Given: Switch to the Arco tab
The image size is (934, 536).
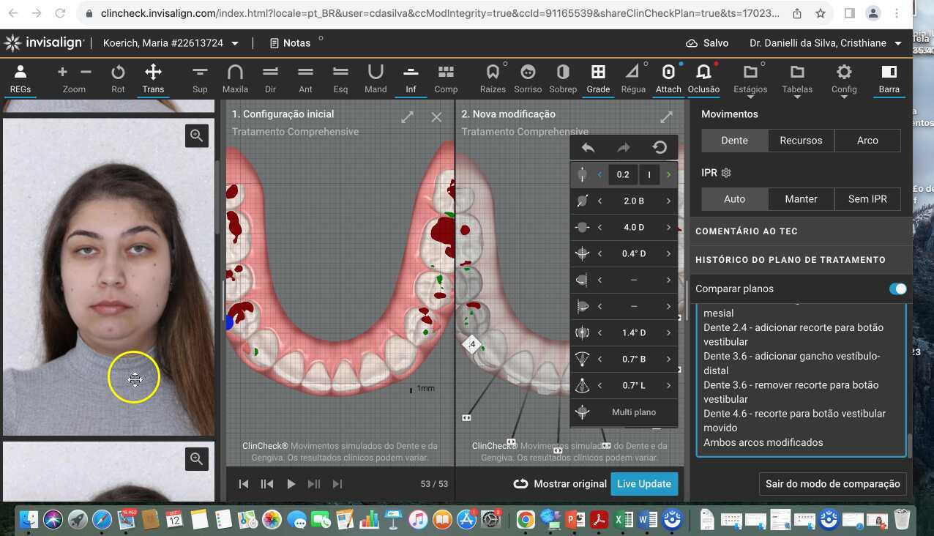Looking at the screenshot, I should click(x=867, y=141).
